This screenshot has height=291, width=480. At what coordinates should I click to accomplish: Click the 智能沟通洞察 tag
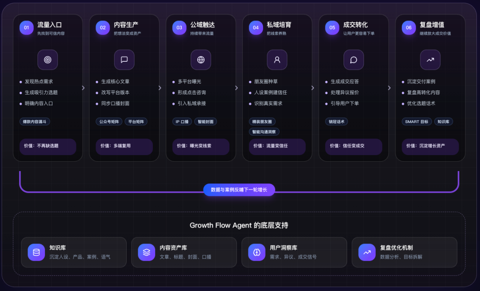[x=264, y=132]
